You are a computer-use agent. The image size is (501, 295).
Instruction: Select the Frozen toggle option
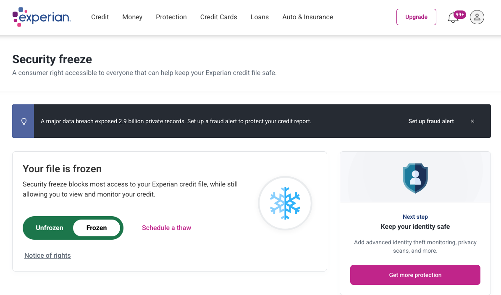tap(97, 228)
